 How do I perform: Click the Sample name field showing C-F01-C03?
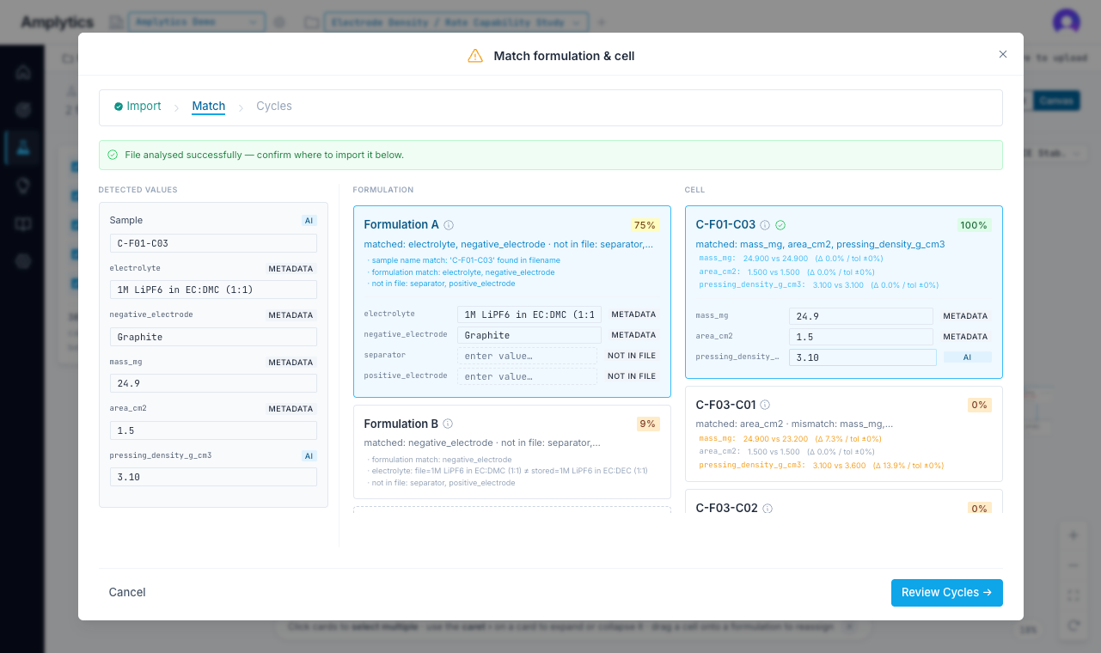coord(213,243)
